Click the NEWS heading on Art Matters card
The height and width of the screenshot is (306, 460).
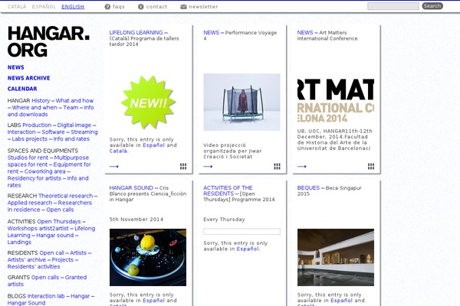[x=305, y=32]
